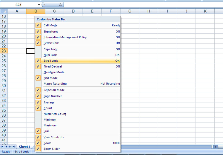Image resolution: width=223 pixels, height=155 pixels.
Task: Go to last sheet navigation arrow
Action: click(x=14, y=147)
